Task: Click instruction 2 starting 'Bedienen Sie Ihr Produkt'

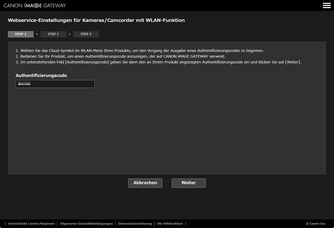Action: click(x=120, y=56)
